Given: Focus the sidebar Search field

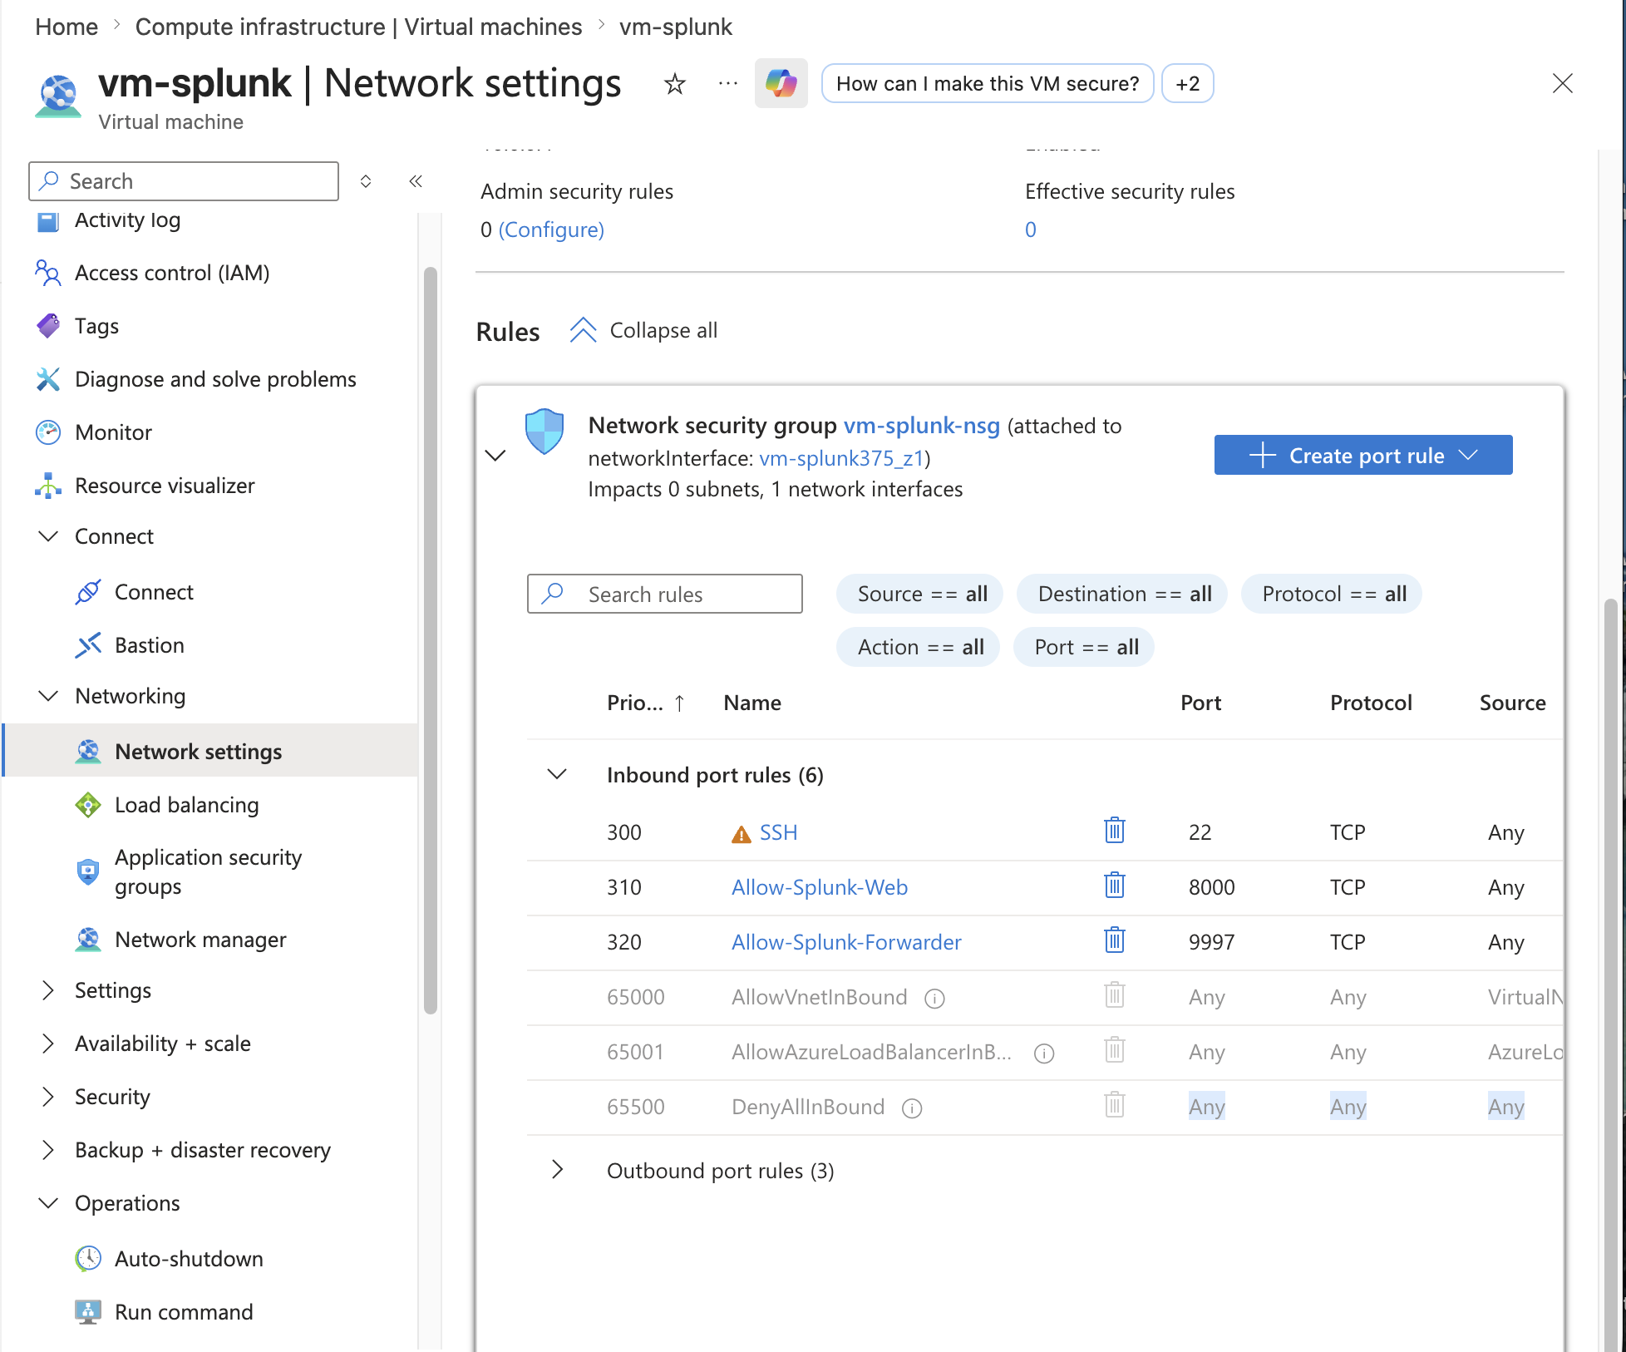Looking at the screenshot, I should [184, 181].
